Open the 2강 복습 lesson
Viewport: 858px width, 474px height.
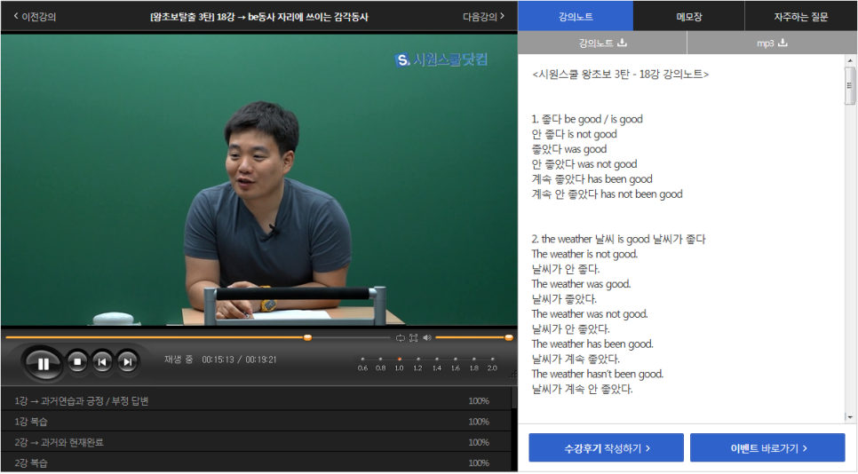click(257, 462)
